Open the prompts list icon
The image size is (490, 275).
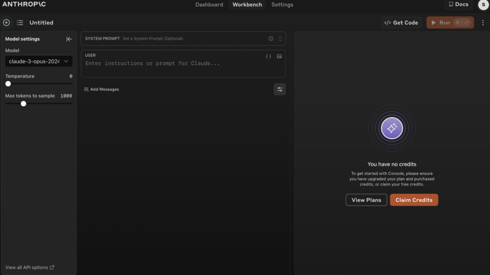click(20, 22)
